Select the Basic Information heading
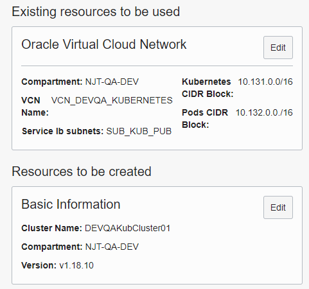This screenshot has height=289, width=309. [x=71, y=204]
